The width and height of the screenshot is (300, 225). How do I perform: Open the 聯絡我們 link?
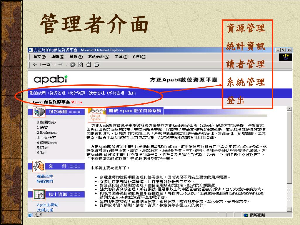tap(45, 181)
